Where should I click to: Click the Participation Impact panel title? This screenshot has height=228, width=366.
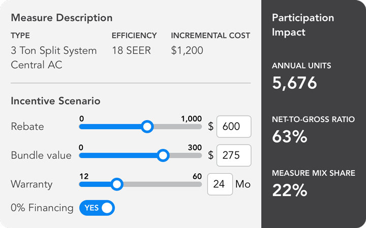click(303, 25)
